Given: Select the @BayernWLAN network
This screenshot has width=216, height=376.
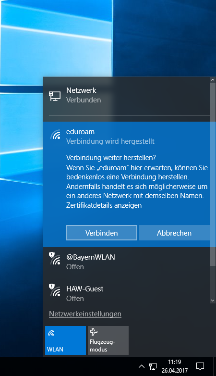Looking at the screenshot, I should (x=126, y=262).
